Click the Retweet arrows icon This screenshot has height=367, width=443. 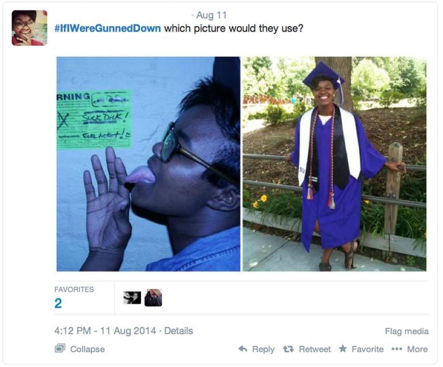click(x=288, y=349)
